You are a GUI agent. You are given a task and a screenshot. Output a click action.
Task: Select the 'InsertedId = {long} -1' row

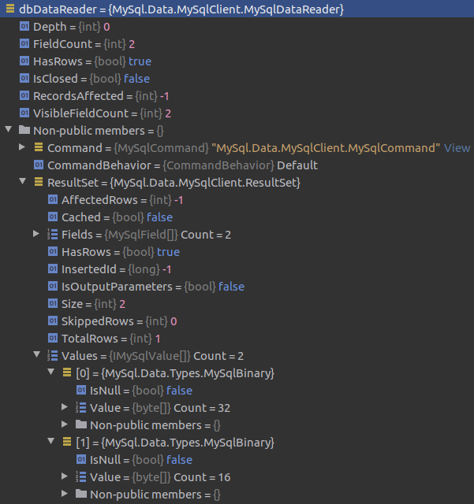[x=116, y=269]
